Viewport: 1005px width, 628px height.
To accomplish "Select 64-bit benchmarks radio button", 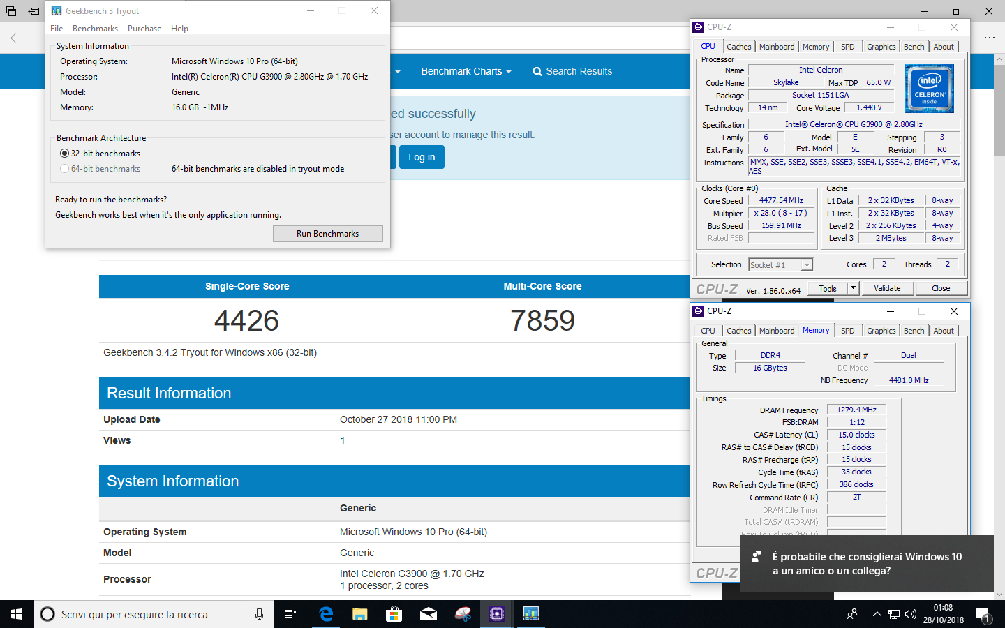I will 65,169.
